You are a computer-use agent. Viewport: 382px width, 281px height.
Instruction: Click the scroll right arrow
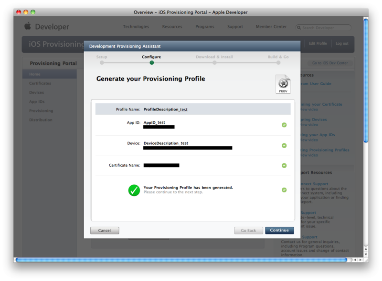pyautogui.click(x=361, y=260)
